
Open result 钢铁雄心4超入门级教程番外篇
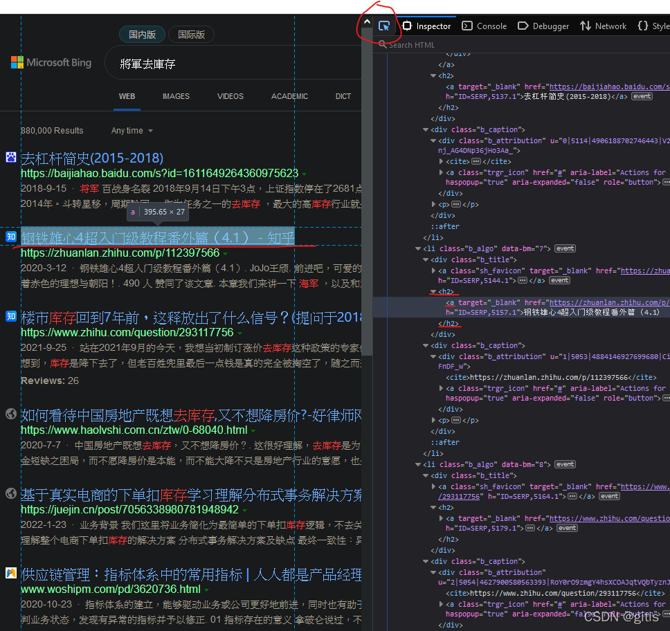coord(158,237)
